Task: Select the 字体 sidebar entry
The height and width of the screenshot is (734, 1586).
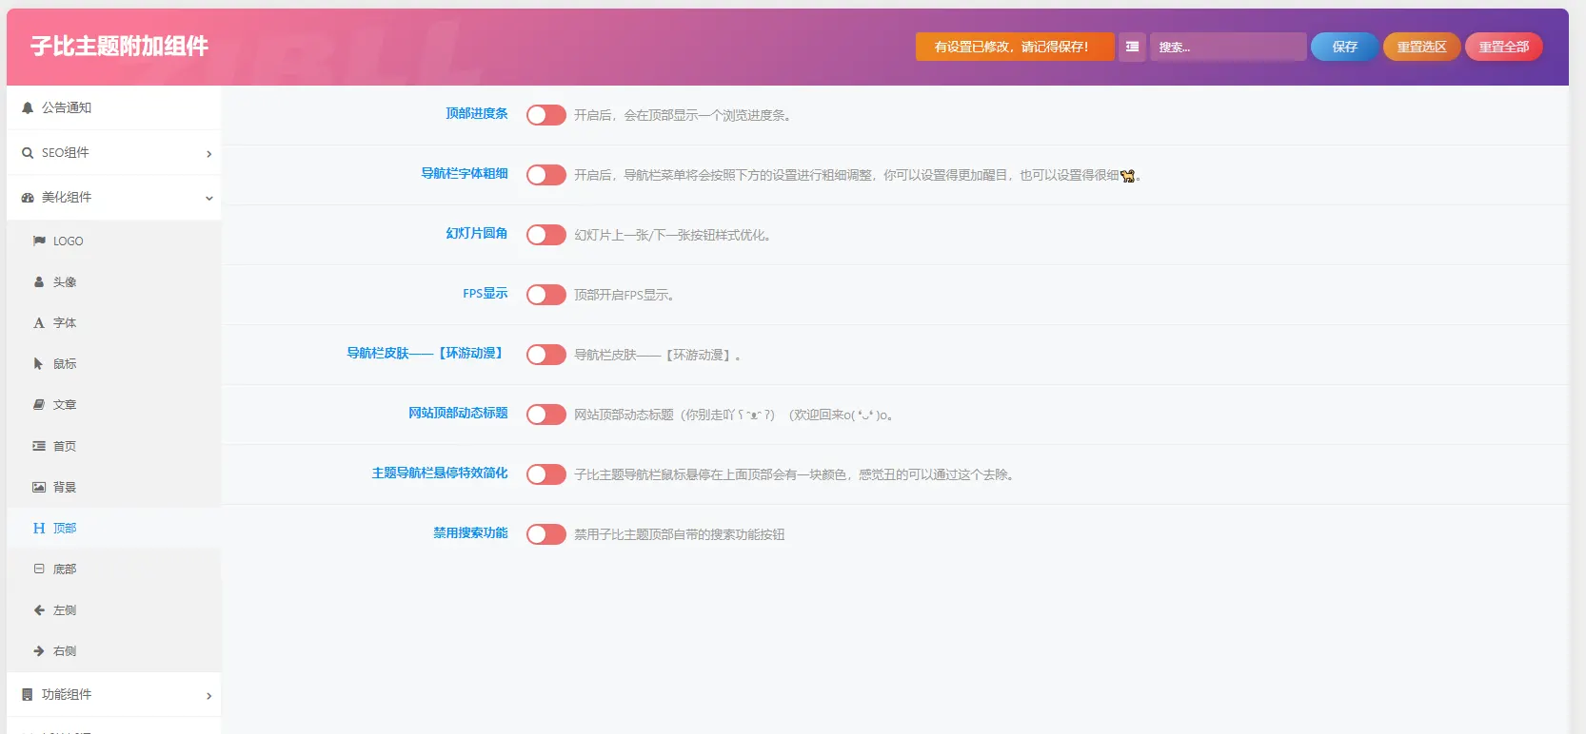Action: 114,323
